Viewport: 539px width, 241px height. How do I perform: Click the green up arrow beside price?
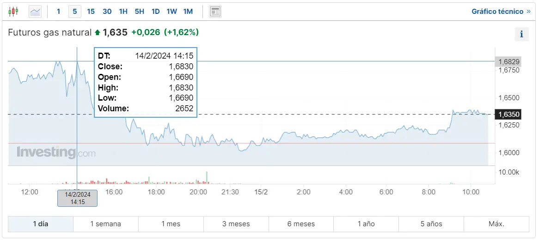tap(97, 32)
